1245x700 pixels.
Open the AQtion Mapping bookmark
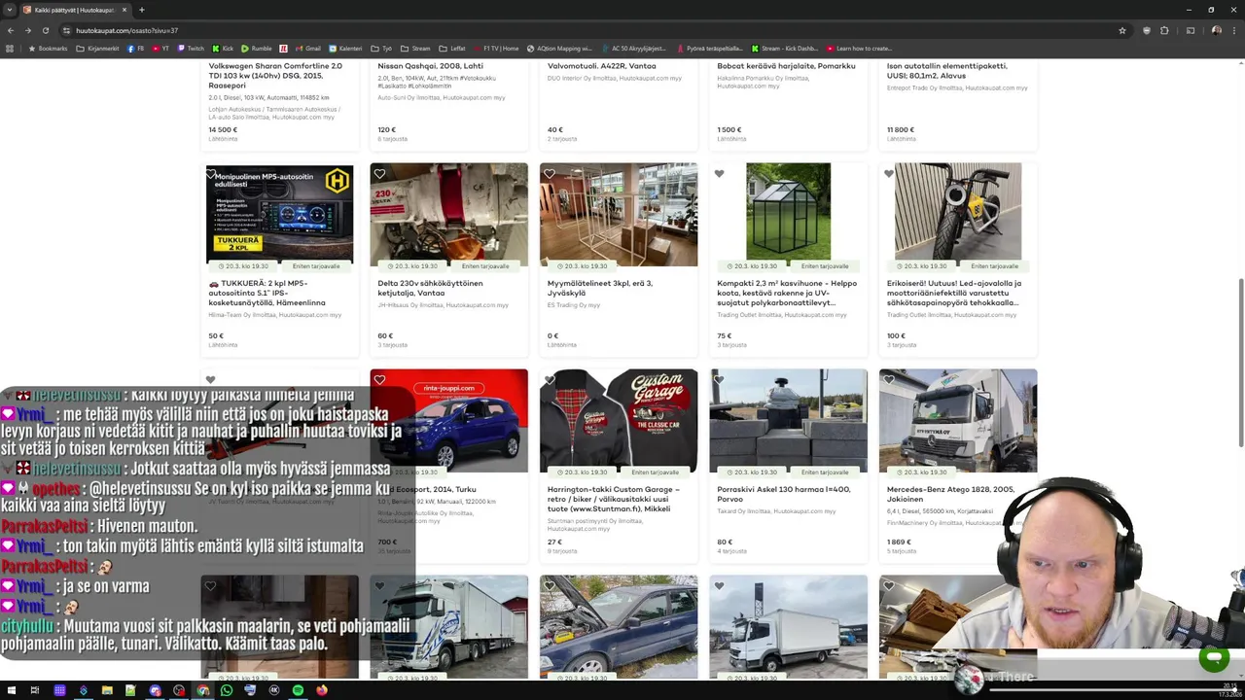point(559,48)
